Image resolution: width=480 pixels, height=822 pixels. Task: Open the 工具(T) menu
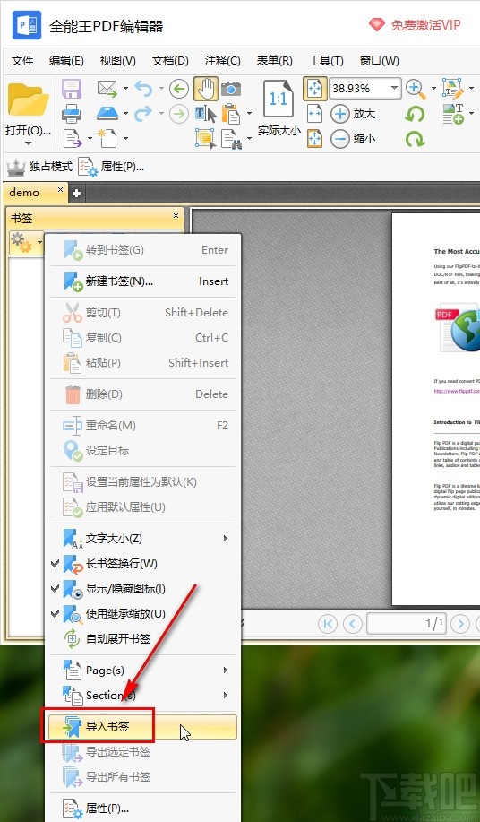coord(326,61)
